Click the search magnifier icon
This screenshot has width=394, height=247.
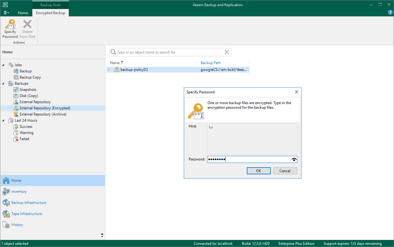[x=113, y=52]
